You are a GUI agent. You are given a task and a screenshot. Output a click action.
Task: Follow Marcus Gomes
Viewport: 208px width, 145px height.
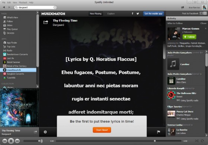[x=189, y=37]
